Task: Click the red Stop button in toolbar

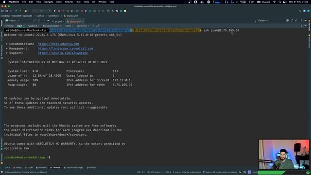Action: click(x=59, y=11)
